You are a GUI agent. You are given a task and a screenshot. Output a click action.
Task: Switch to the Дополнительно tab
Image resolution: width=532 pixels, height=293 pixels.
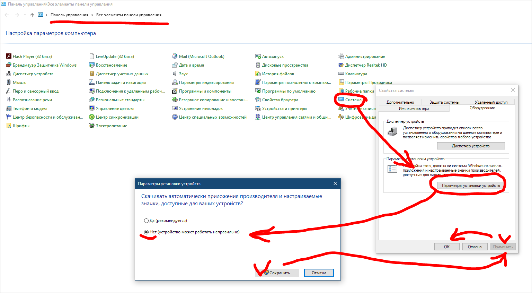pos(400,102)
